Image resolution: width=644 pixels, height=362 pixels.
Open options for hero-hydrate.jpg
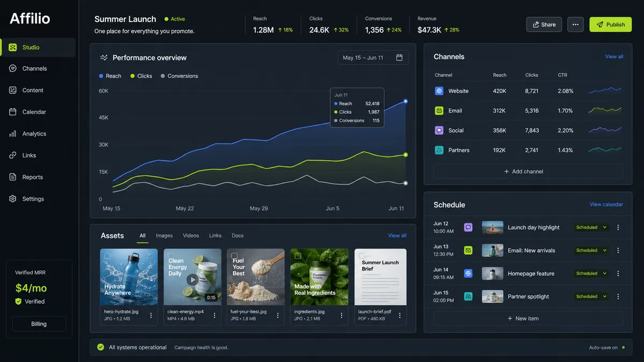pyautogui.click(x=151, y=315)
